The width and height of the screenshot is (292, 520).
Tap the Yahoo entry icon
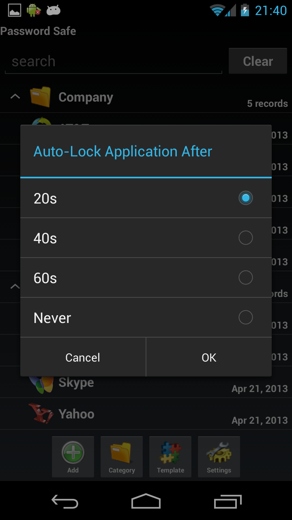(x=41, y=414)
